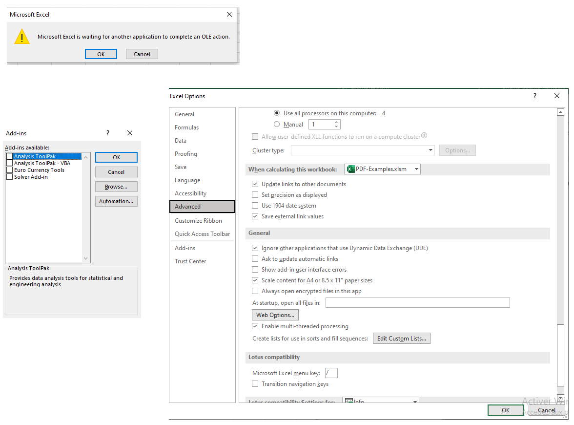574x425 pixels.
Task: Increase processor count with the spinner up arrow
Action: (337, 122)
